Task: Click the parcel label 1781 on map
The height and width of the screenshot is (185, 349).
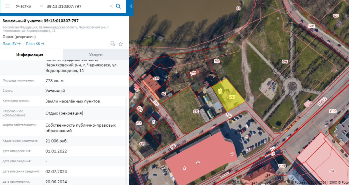Action: [x=311, y=26]
